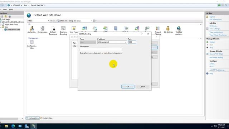Image resolution: width=229 pixels, height=129 pixels.
Task: Open the Help menu
Action: (11, 10)
